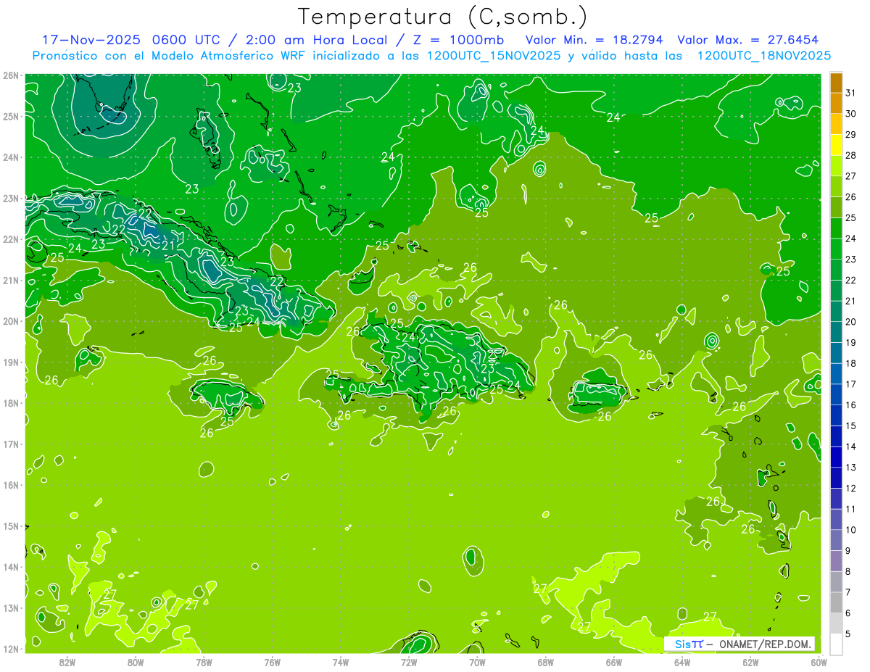This screenshot has width=870, height=672.
Task: Click the color legend label "16"
Action: click(851, 405)
